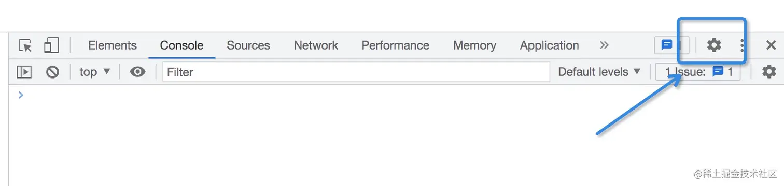Create live expression with the eye icon

tap(137, 72)
